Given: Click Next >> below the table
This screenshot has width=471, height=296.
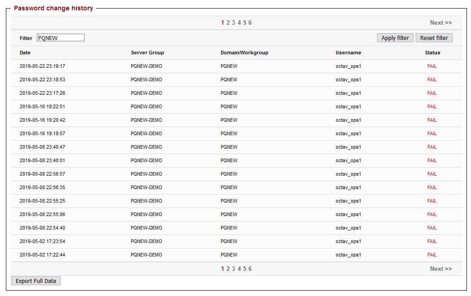Looking at the screenshot, I should click(x=440, y=269).
